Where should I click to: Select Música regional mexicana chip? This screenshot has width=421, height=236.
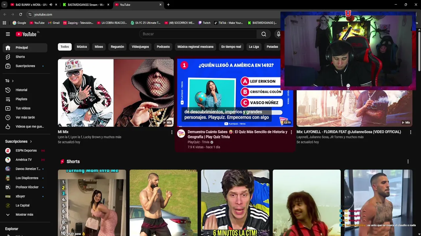pyautogui.click(x=195, y=47)
